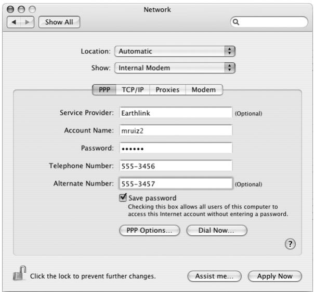Click the padlock to prevent changes

coord(19,273)
